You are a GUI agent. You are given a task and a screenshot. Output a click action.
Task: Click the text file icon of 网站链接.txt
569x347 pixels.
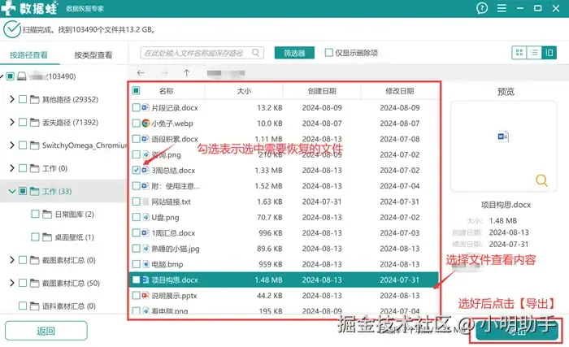[146, 202]
